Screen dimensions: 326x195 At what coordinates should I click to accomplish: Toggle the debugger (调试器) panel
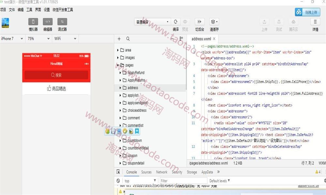click(62, 22)
